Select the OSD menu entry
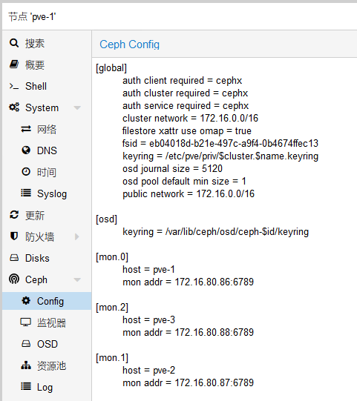357x401 pixels. pos(47,344)
